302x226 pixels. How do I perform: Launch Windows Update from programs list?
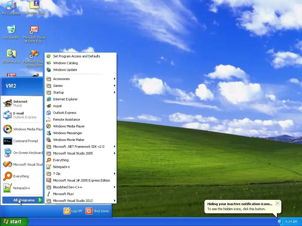coord(81,70)
